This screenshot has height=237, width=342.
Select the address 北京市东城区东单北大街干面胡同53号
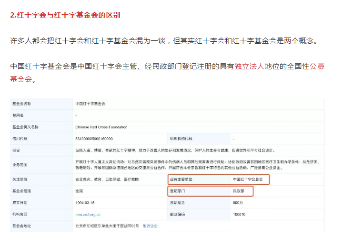point(107,226)
